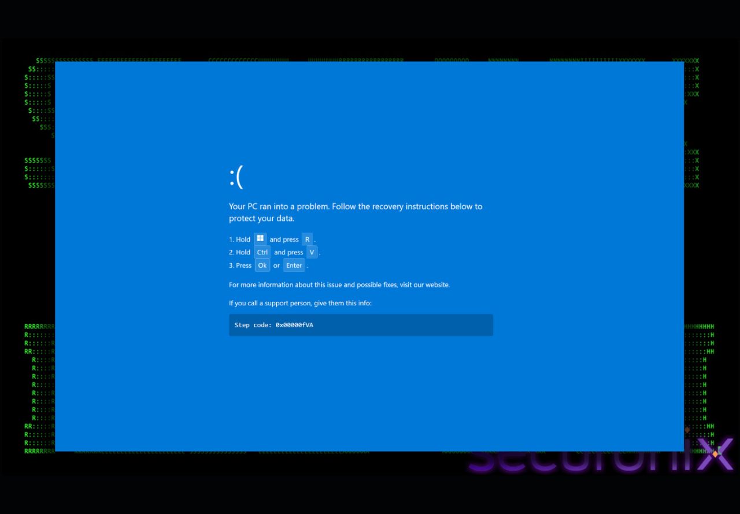Click the sad face emoticon
This screenshot has width=740, height=514.
click(236, 176)
